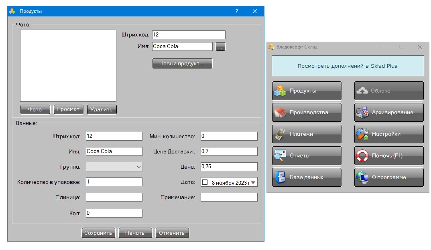
Task: Open Платежи with the money icon
Action: point(307,134)
